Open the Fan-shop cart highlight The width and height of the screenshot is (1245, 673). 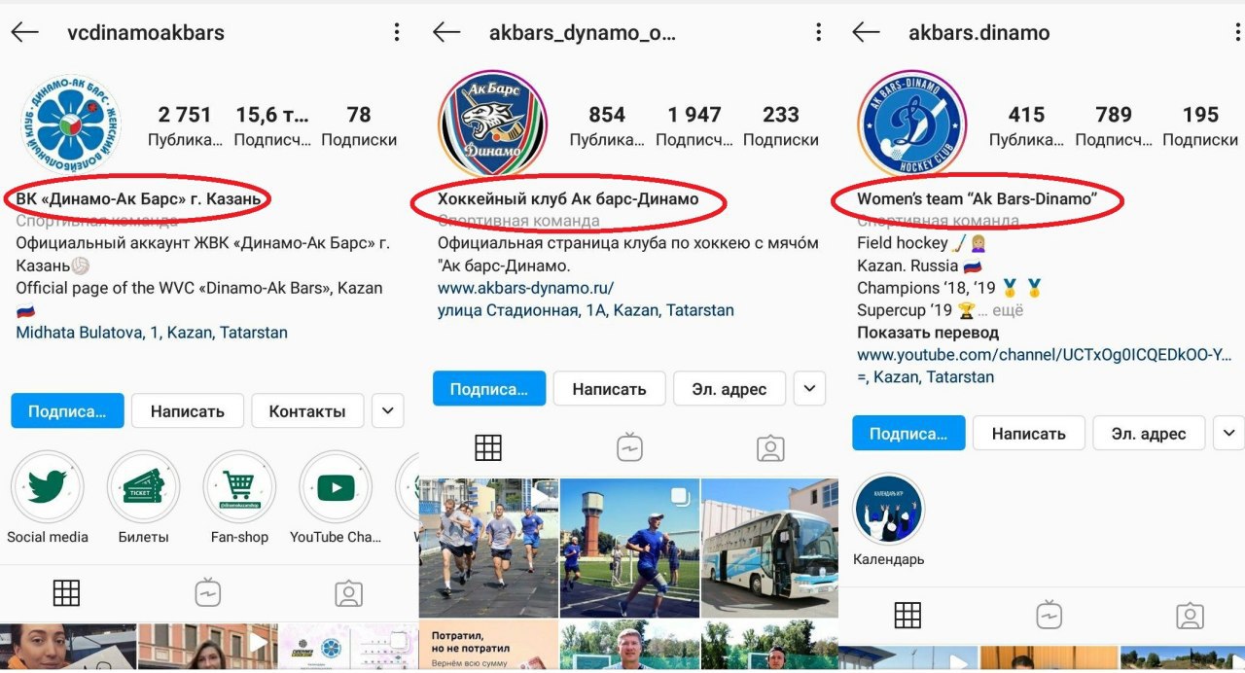pos(239,487)
